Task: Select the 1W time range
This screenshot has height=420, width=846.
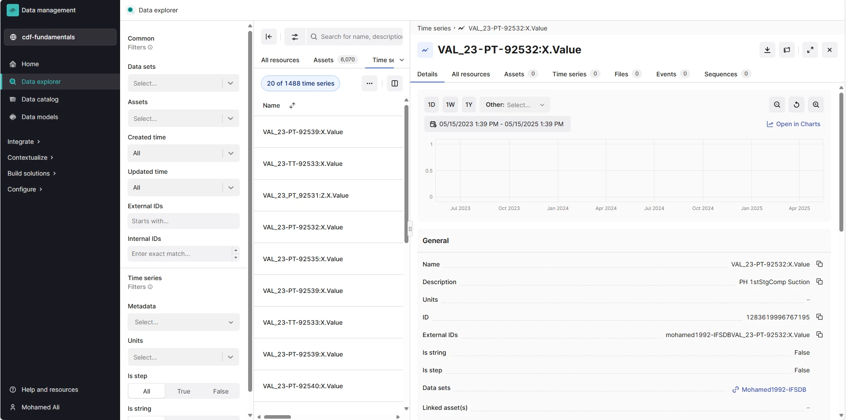Action: tap(450, 105)
